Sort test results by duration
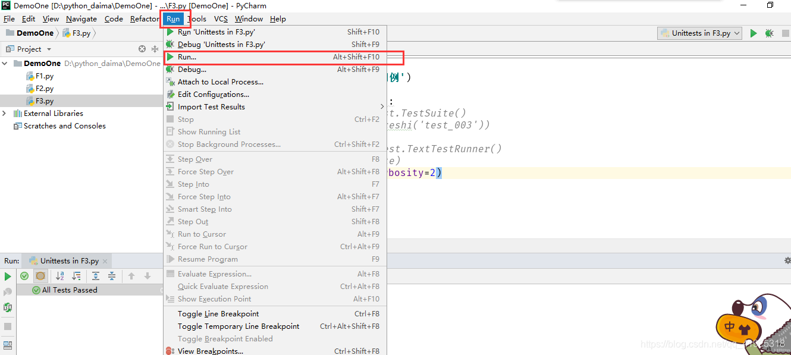791x355 pixels. (x=76, y=276)
